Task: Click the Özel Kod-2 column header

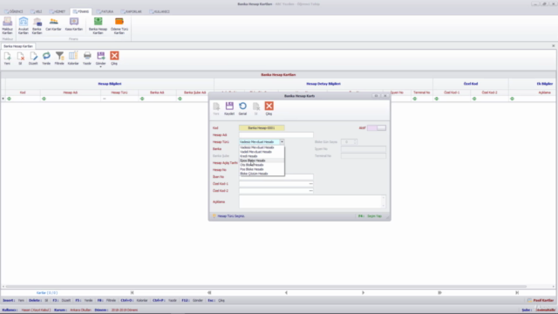Action: (x=490, y=92)
